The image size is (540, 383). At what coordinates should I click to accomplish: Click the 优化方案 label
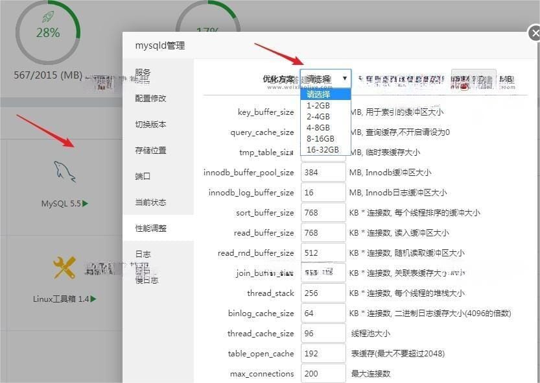tap(279, 79)
